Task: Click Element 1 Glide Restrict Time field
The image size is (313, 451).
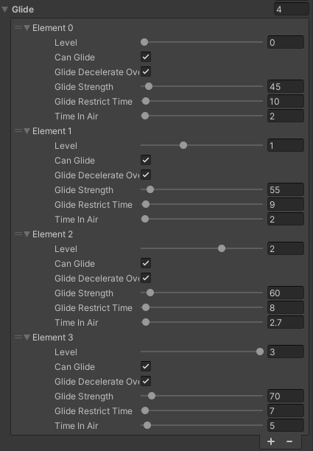Action: pyautogui.click(x=286, y=205)
